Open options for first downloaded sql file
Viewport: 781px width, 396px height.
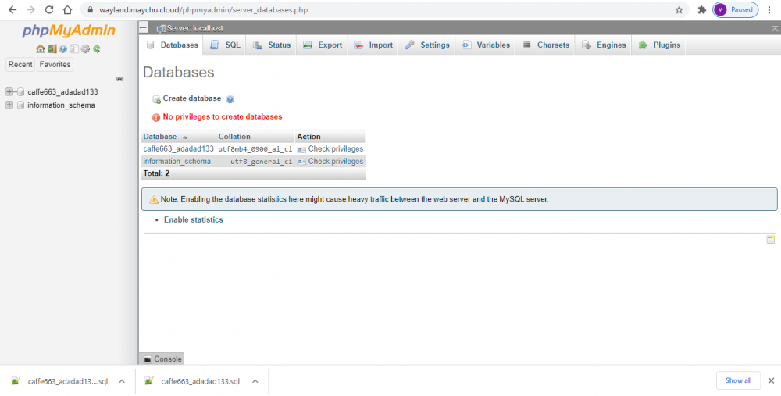click(122, 382)
